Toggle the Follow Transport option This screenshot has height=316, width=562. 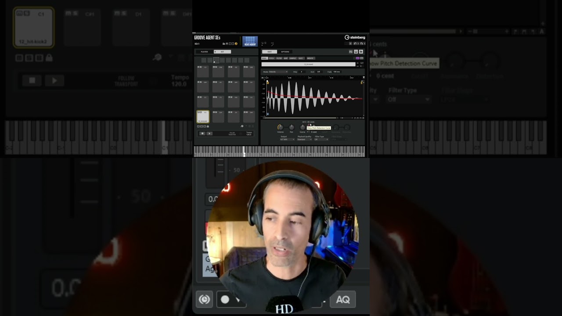click(232, 133)
